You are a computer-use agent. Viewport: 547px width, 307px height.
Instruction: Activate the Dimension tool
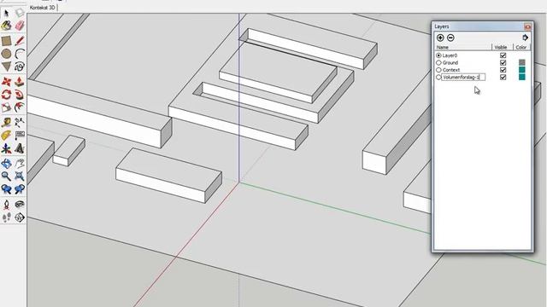pos(20,122)
